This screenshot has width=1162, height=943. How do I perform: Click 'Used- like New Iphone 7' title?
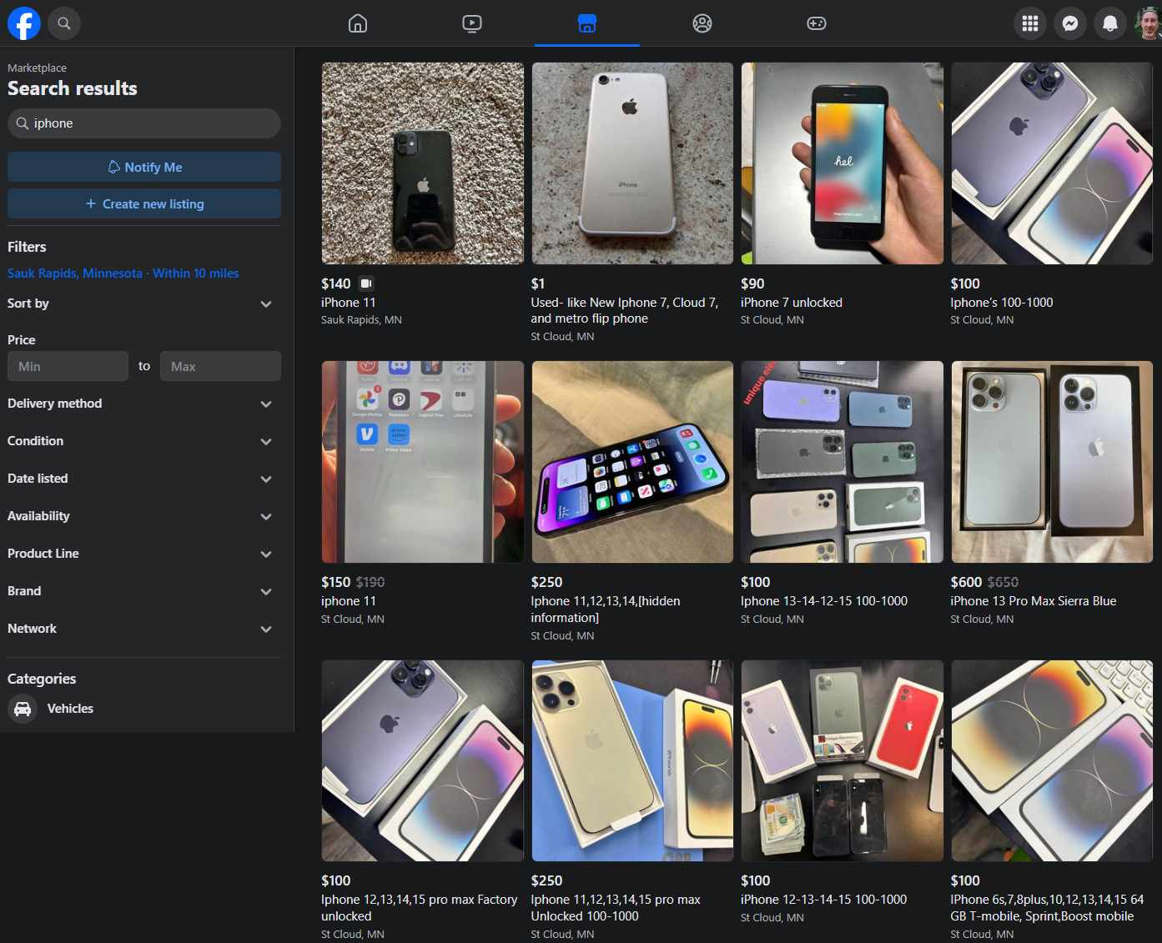click(x=625, y=310)
